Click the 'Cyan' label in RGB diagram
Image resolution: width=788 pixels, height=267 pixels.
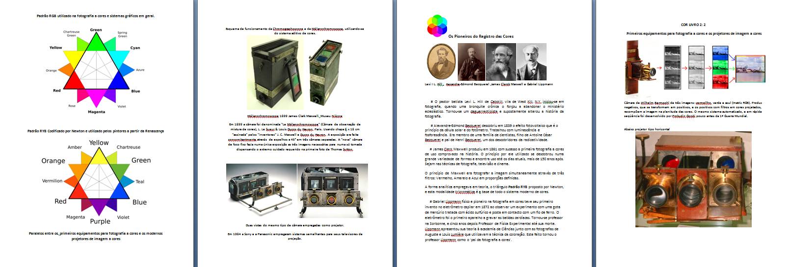[135, 48]
